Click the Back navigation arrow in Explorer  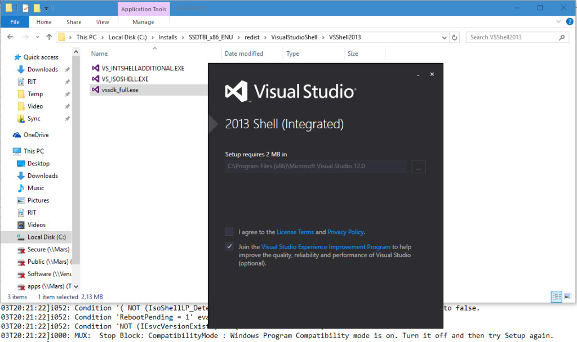point(10,37)
